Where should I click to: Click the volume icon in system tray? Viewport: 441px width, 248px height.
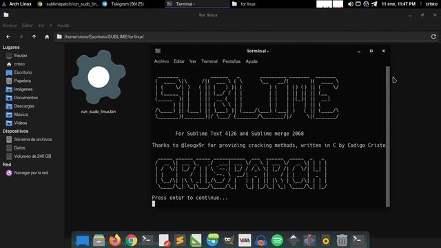tap(350, 4)
